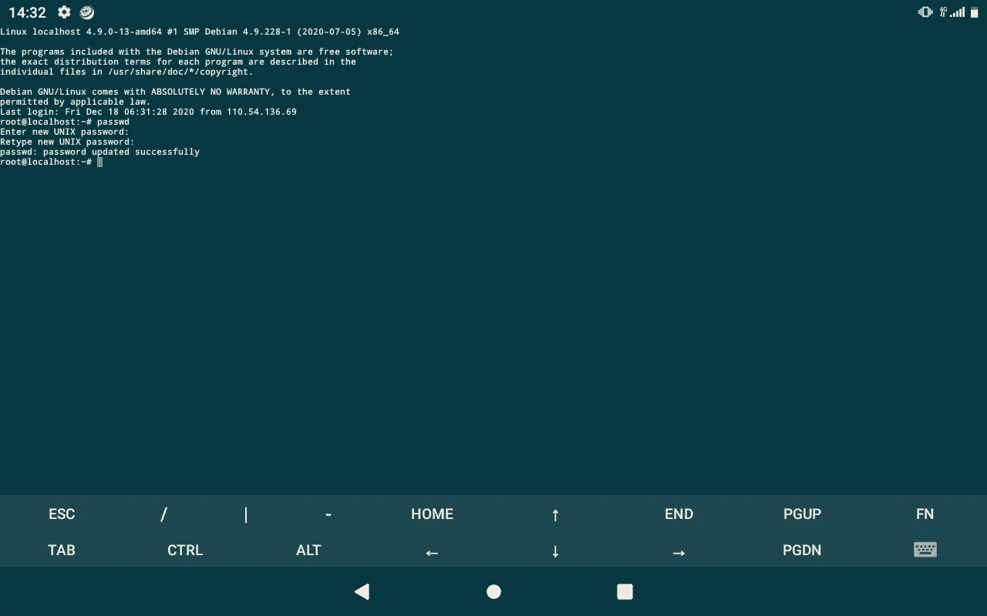
Task: Click the 'Retype new UNIX password:' line
Action: tap(67, 142)
